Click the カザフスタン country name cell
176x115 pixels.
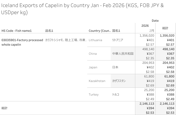click(119, 81)
